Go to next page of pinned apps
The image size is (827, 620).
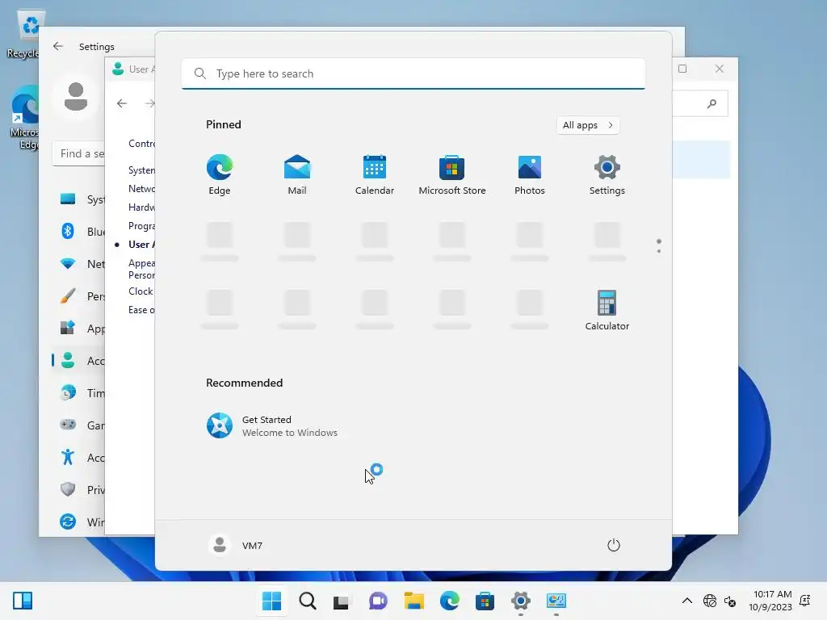659,250
